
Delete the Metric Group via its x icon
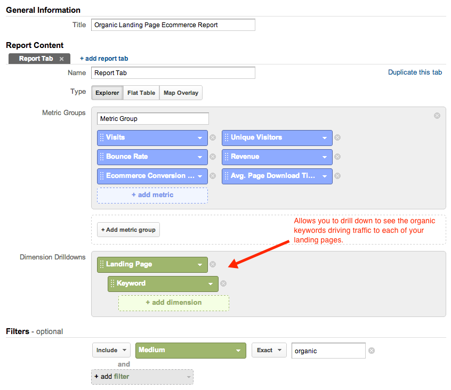[437, 116]
